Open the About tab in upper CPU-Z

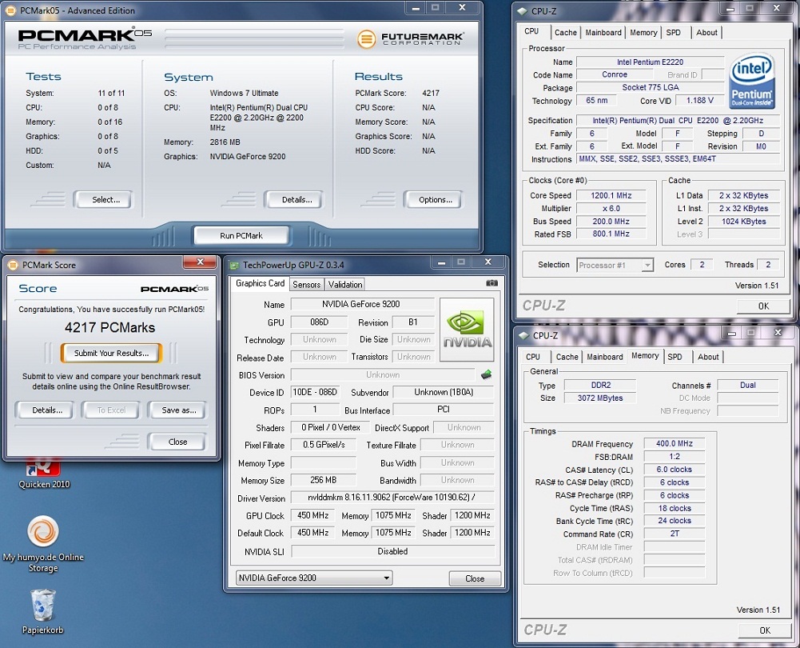[x=706, y=33]
